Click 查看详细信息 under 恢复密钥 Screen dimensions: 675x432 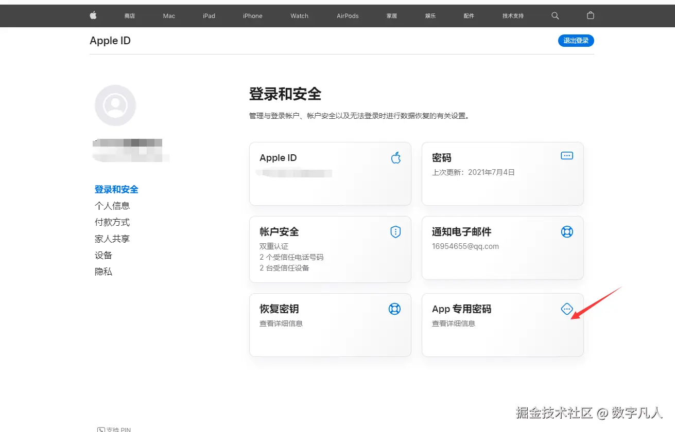[x=281, y=323]
